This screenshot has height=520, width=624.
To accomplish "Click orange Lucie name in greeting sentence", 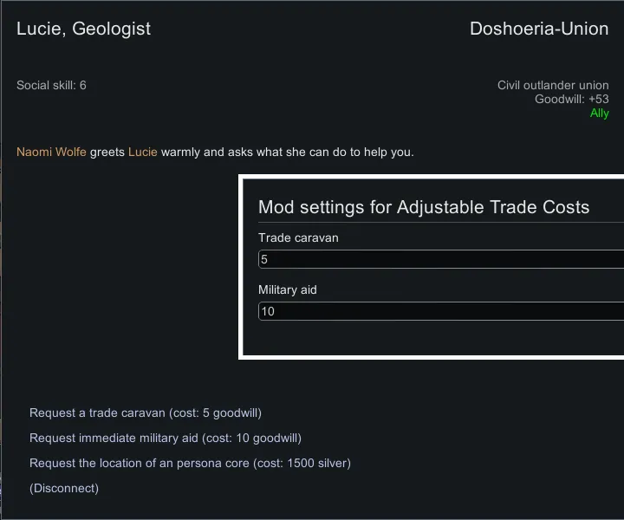I will pyautogui.click(x=143, y=152).
